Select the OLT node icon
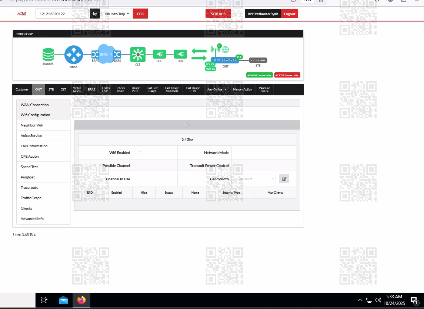This screenshot has width=424, height=309. coord(138,55)
